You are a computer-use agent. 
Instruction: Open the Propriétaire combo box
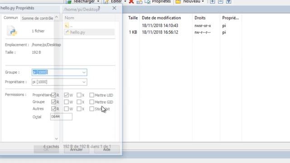59,82
